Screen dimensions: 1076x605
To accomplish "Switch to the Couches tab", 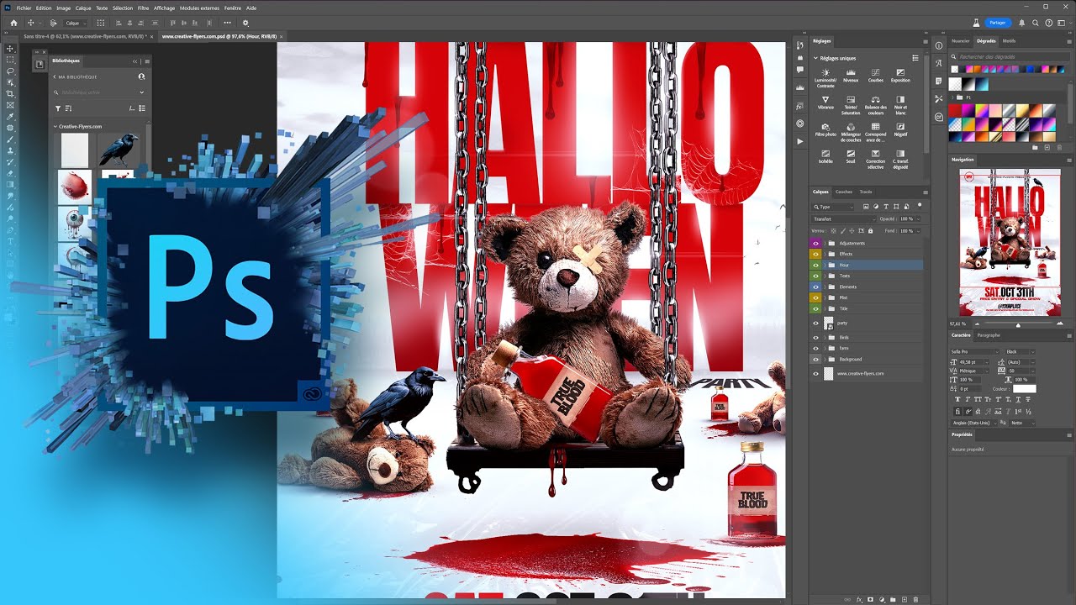I will tap(843, 192).
